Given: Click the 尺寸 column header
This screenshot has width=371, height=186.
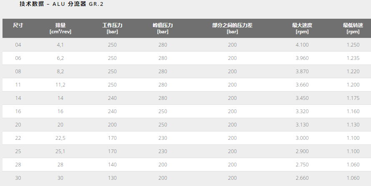Looking at the screenshot, I should (18, 25).
